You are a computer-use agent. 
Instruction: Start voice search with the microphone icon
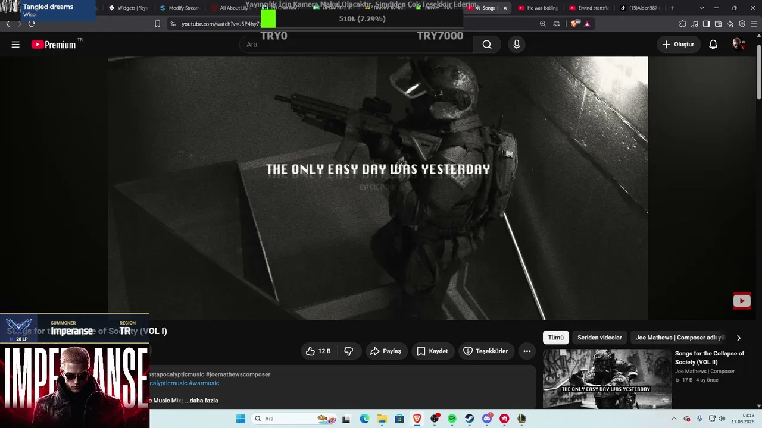[516, 45]
